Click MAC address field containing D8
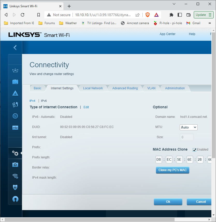Screen dimensions: 216x222 pos(159,159)
